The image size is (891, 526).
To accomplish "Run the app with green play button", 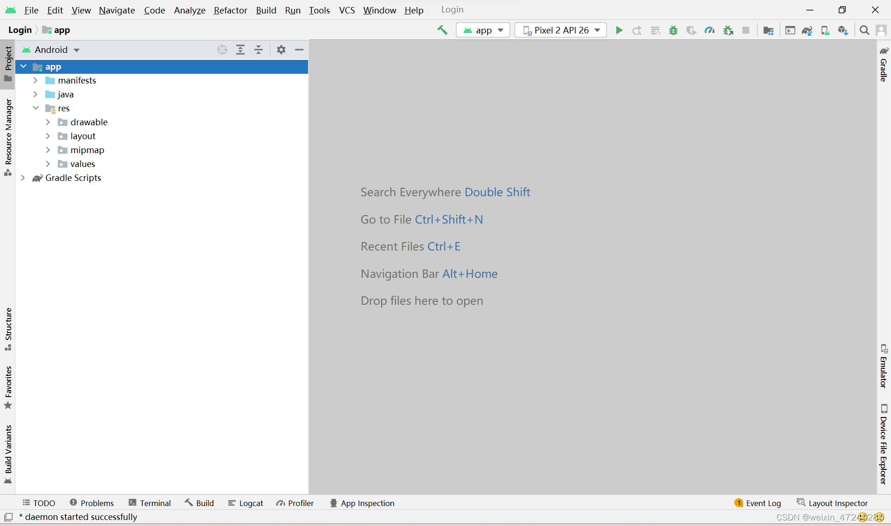I will (619, 30).
